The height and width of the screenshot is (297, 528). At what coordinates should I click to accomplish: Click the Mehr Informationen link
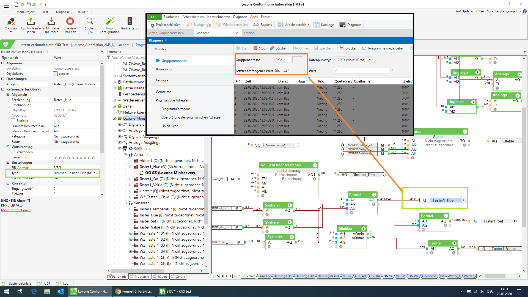point(16,210)
